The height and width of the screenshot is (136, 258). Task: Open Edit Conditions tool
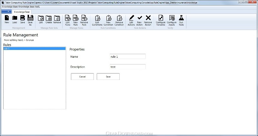(x=97, y=18)
